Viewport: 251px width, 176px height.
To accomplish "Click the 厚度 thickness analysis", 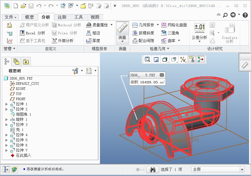I will click(93, 41).
